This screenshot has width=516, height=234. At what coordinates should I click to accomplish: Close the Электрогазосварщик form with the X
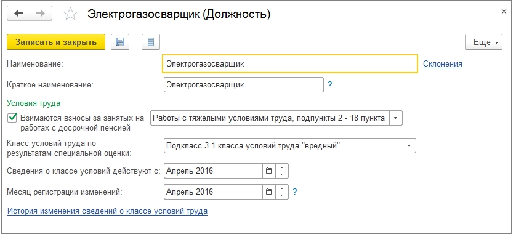(504, 12)
